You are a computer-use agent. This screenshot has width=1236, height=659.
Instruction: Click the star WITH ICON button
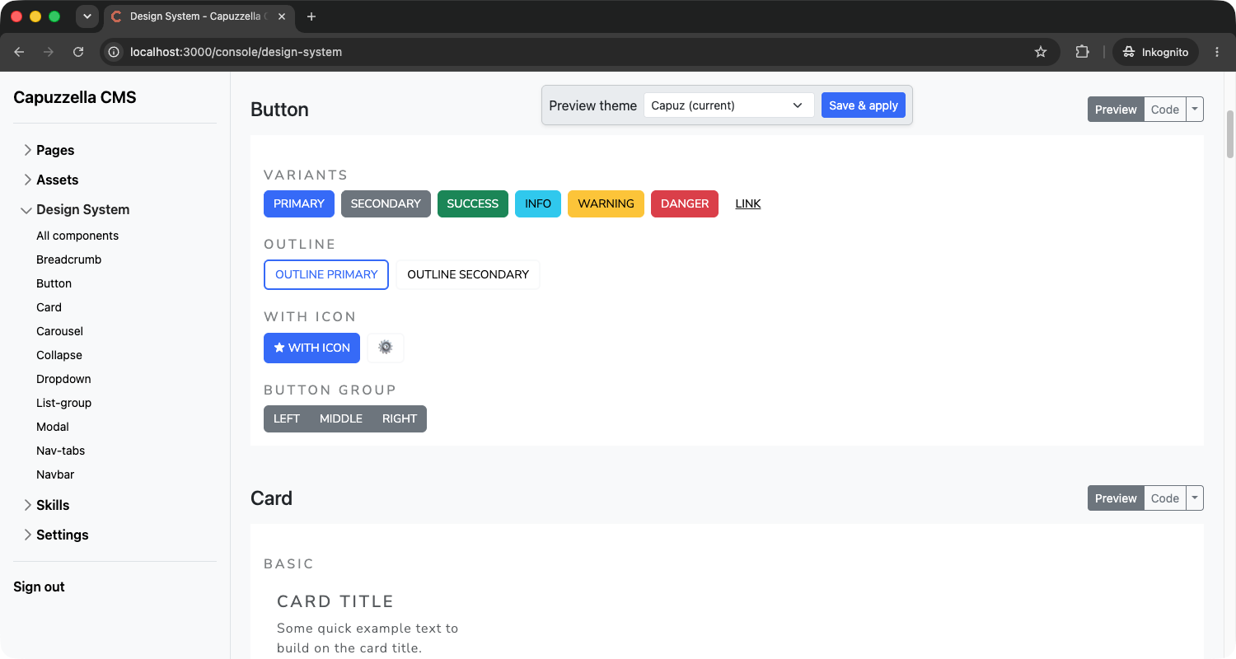[311, 348]
